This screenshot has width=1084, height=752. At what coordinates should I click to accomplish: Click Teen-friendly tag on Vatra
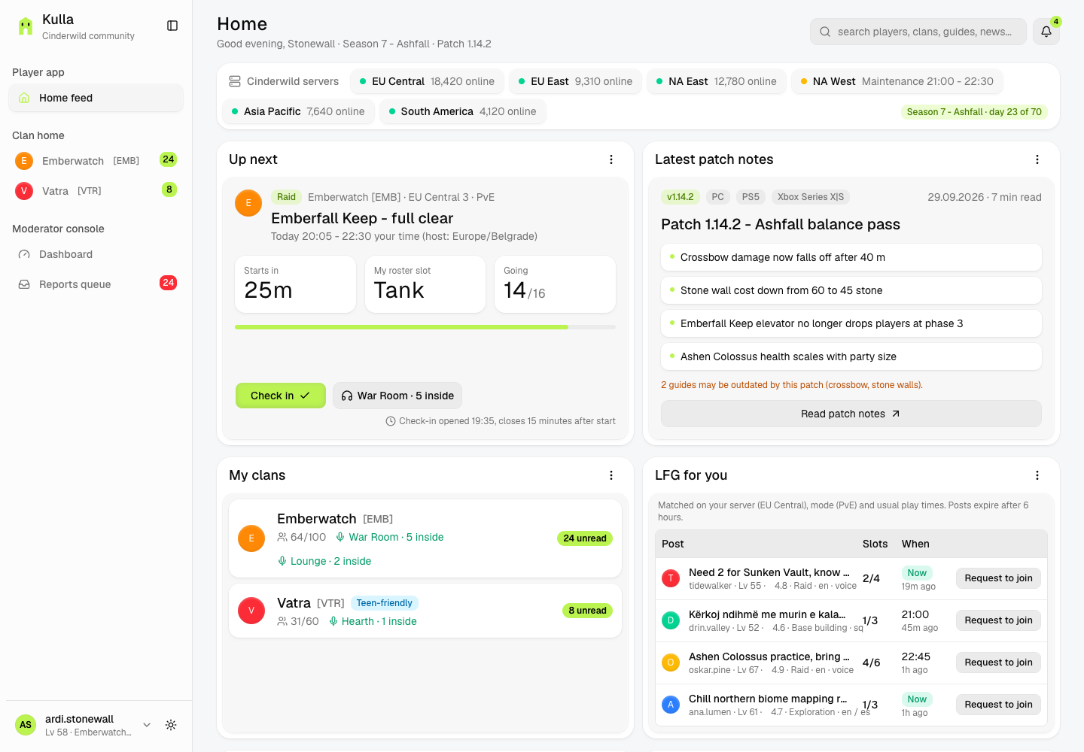[385, 603]
